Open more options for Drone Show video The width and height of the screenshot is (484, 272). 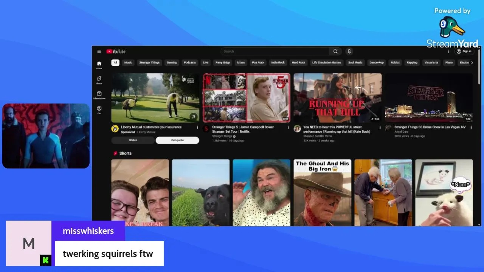tap(471, 128)
